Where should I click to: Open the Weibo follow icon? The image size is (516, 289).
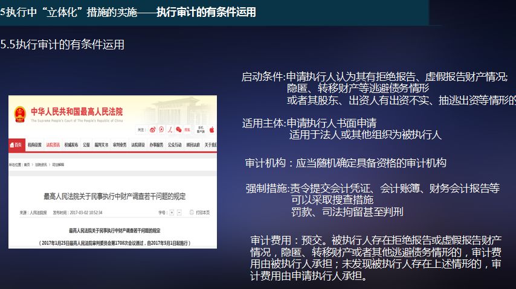(152, 130)
